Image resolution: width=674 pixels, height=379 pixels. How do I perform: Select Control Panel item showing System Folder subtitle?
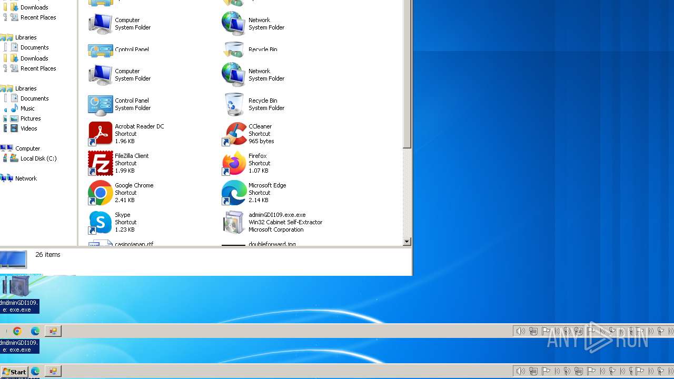pyautogui.click(x=120, y=104)
